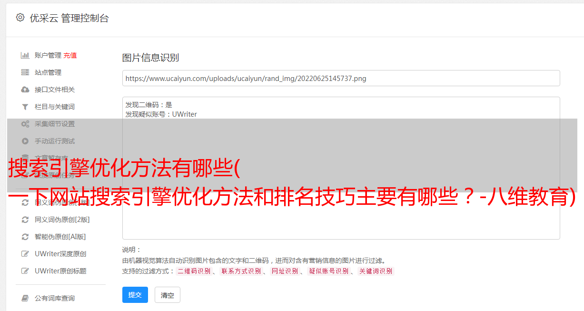Click the cloud upload icon for 接口文件相关
The height and width of the screenshot is (311, 584).
pyautogui.click(x=25, y=90)
